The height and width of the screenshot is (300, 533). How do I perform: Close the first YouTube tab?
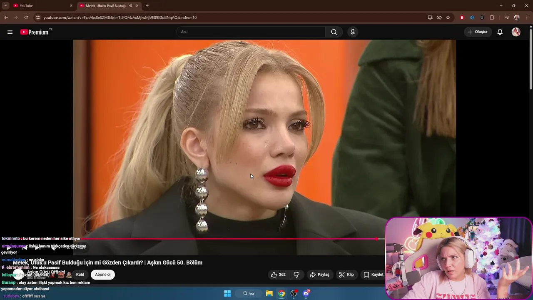(71, 6)
